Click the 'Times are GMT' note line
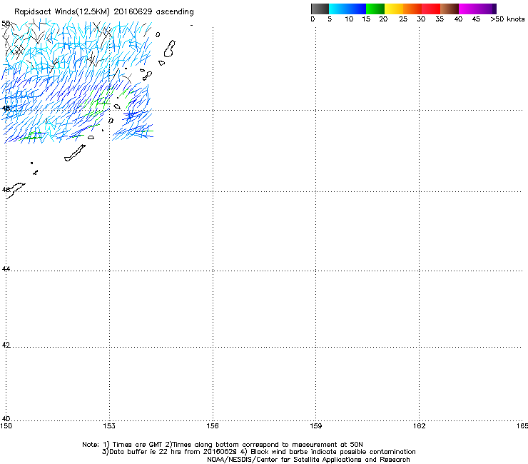Viewport: 528px width, 464px height. (223, 445)
